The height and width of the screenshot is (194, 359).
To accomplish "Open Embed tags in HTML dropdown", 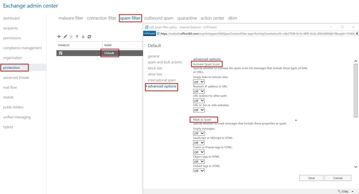I will pyautogui.click(x=199, y=170).
